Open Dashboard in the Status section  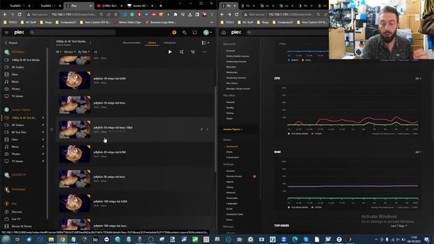[x=232, y=146]
